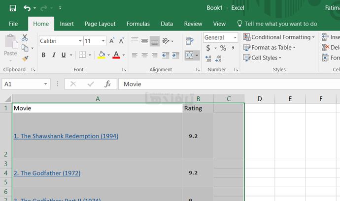Open the Clipboard dialog launcher
Viewport: 340px width, 201px height.
click(x=33, y=69)
